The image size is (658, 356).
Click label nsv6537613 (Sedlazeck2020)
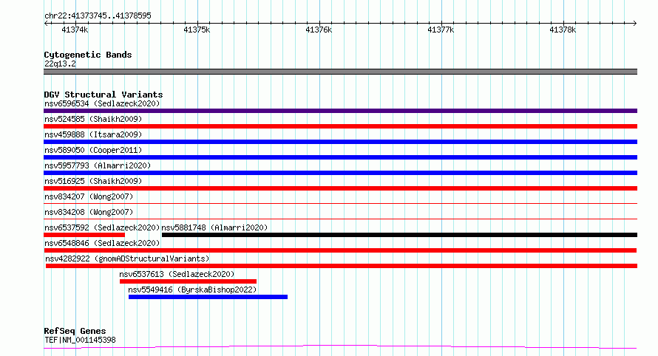177,274
